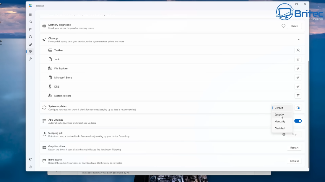Toggle App updates switch
Screen dimensions: 325x182
coord(298,121)
